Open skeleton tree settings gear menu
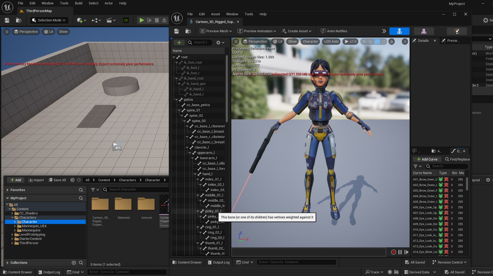The image size is (493, 276). [220, 43]
